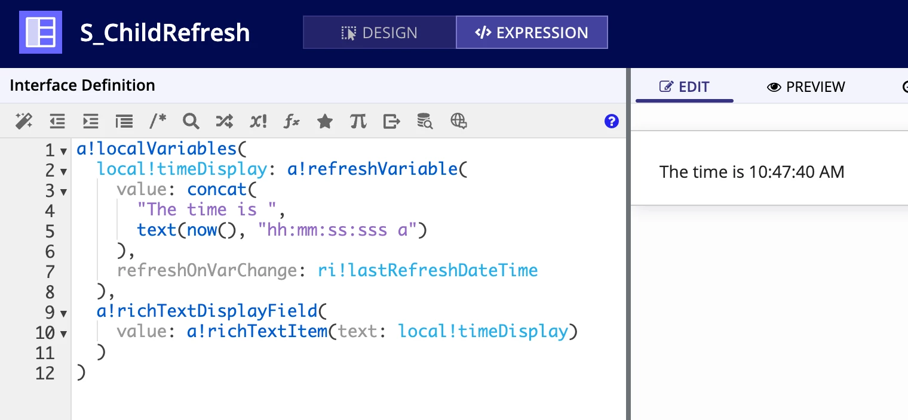Viewport: 908px width, 420px height.
Task: Click the shuffle arrows icon
Action: pyautogui.click(x=225, y=122)
